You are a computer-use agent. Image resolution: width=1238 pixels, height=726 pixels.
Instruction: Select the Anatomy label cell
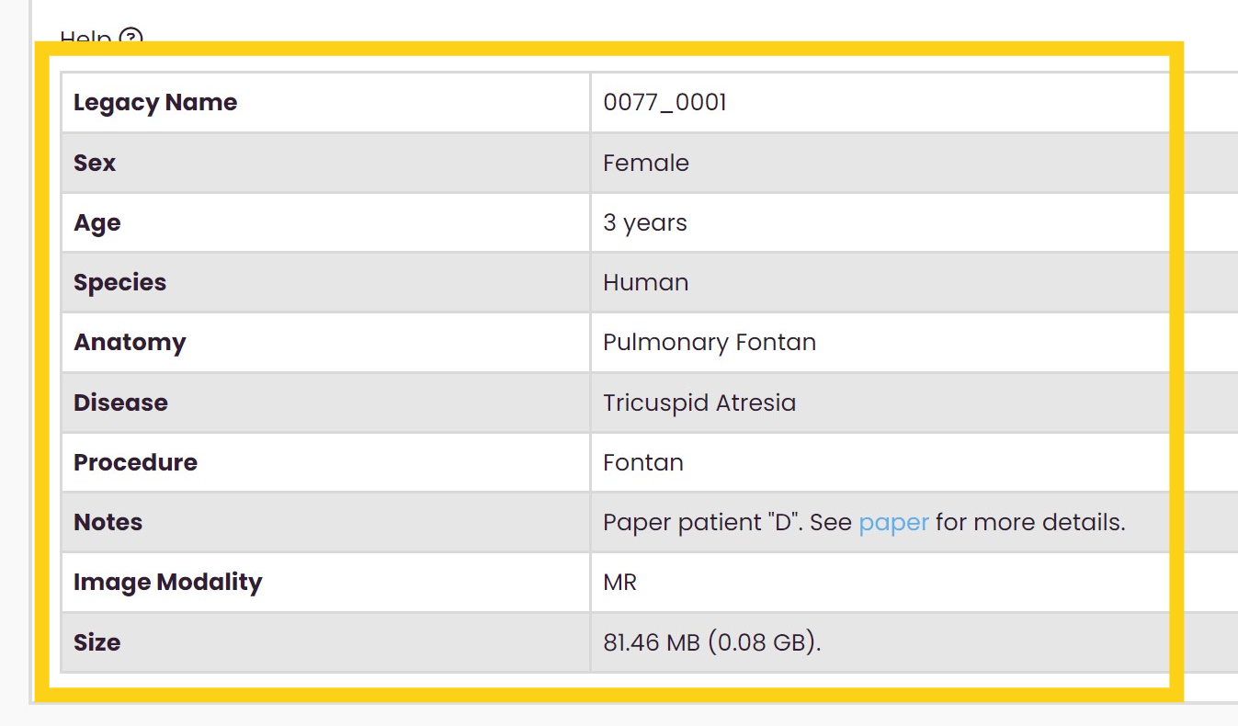(130, 343)
